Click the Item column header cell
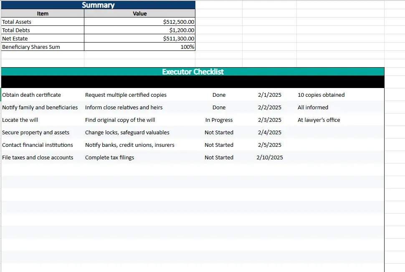This screenshot has width=405, height=272. [x=43, y=13]
